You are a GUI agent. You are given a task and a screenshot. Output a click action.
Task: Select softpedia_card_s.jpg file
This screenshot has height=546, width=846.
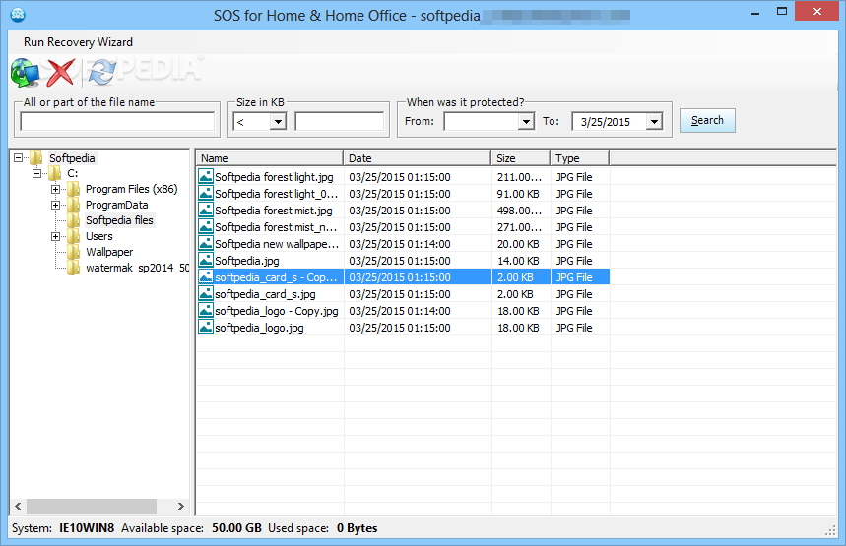click(266, 294)
